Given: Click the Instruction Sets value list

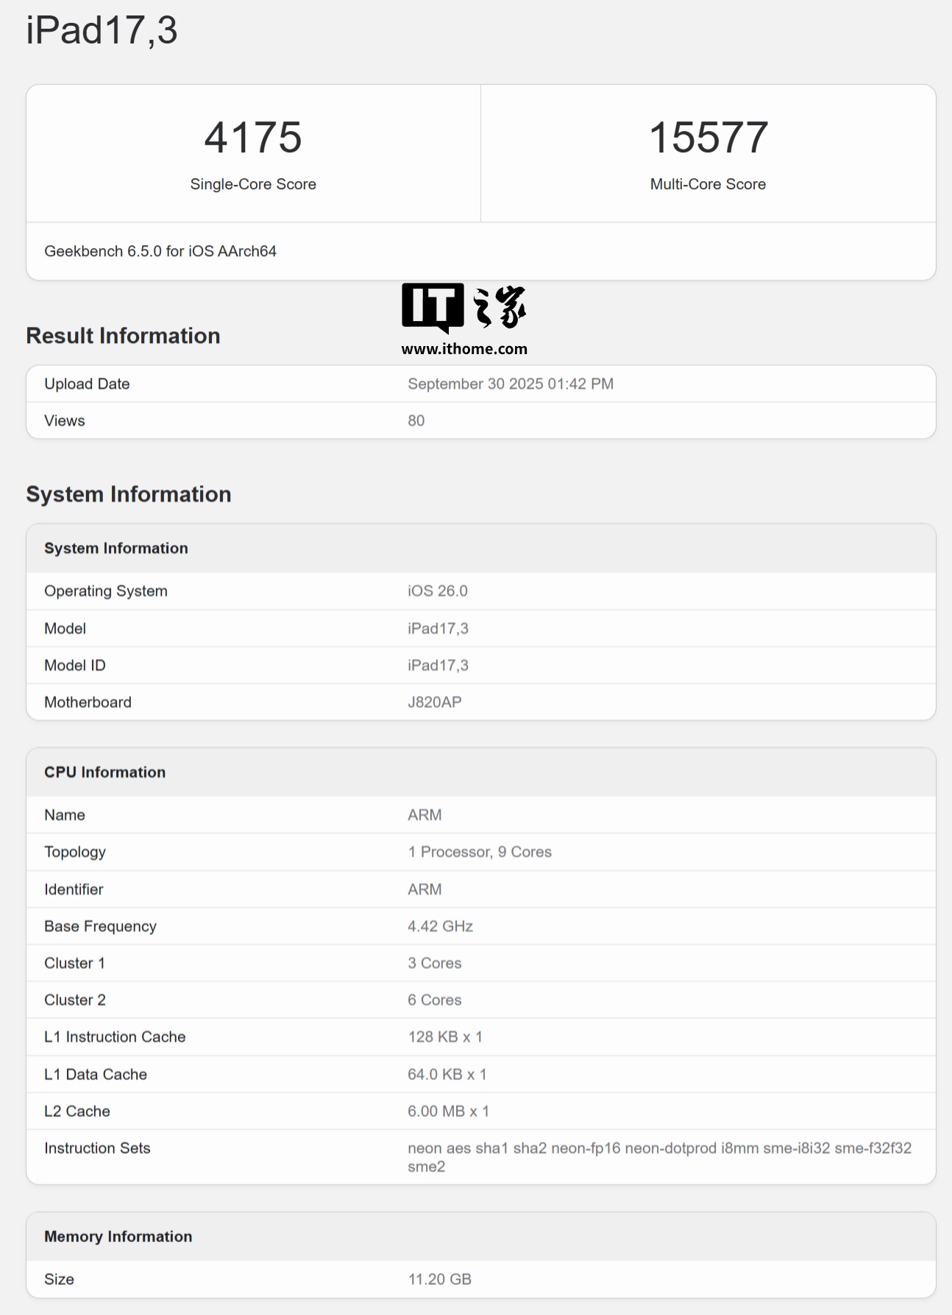Looking at the screenshot, I should tap(658, 1157).
